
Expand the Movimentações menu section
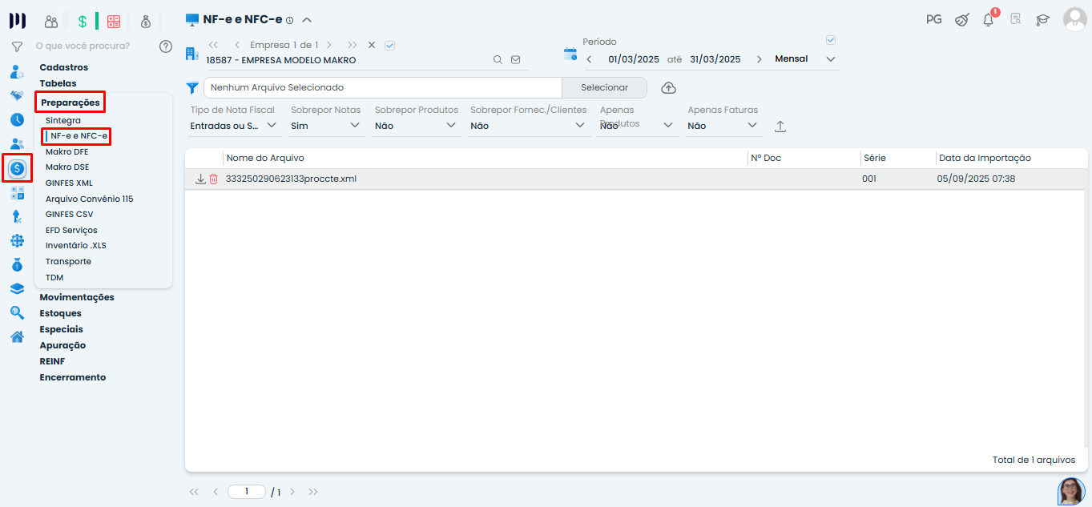pyautogui.click(x=77, y=297)
